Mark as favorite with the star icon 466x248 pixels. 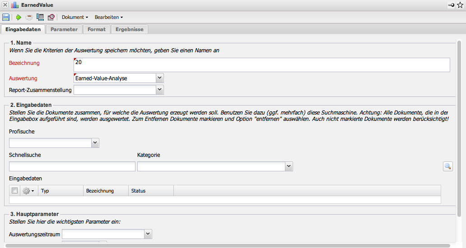point(460,5)
